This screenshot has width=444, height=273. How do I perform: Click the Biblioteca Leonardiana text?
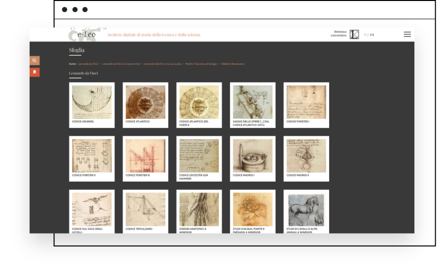(x=338, y=34)
